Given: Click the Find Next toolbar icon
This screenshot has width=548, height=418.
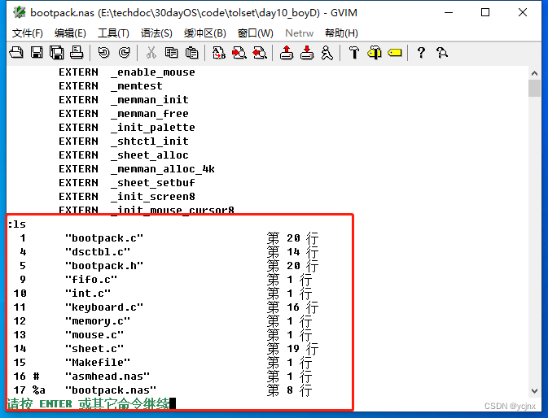Looking at the screenshot, I should pos(239,53).
